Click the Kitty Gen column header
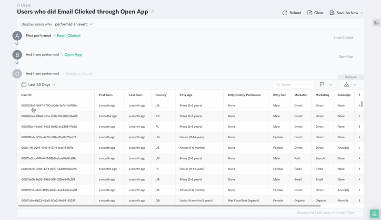 pyautogui.click(x=280, y=95)
